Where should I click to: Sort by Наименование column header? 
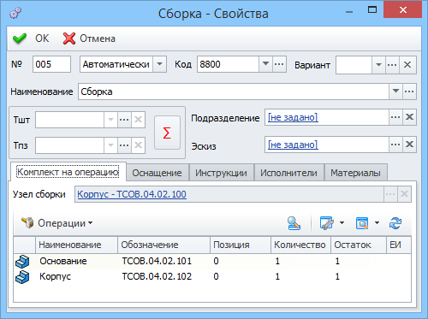coord(76,245)
